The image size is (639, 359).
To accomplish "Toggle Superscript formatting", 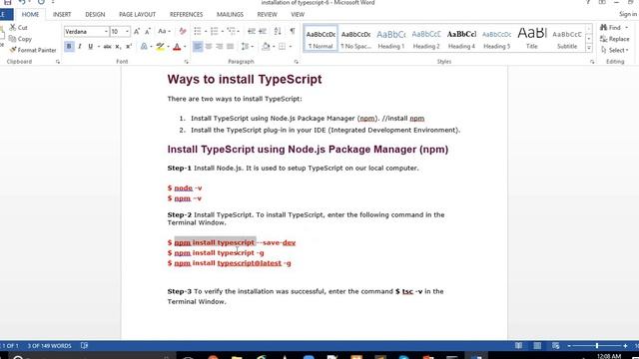I will [x=129, y=47].
